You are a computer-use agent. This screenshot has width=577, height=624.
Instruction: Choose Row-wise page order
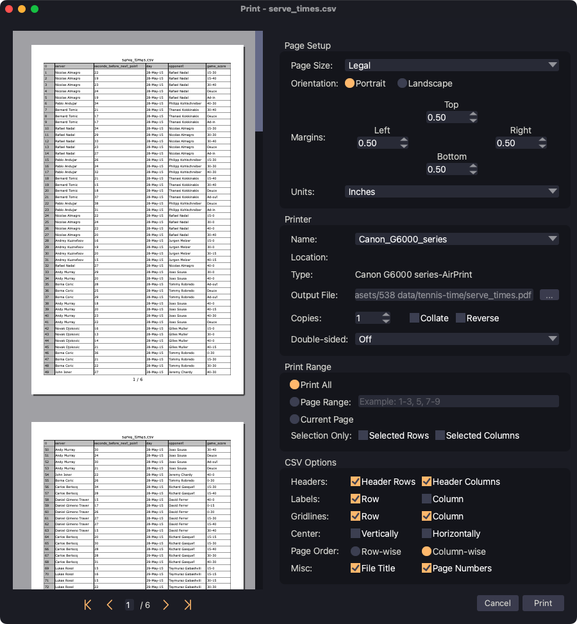(356, 551)
